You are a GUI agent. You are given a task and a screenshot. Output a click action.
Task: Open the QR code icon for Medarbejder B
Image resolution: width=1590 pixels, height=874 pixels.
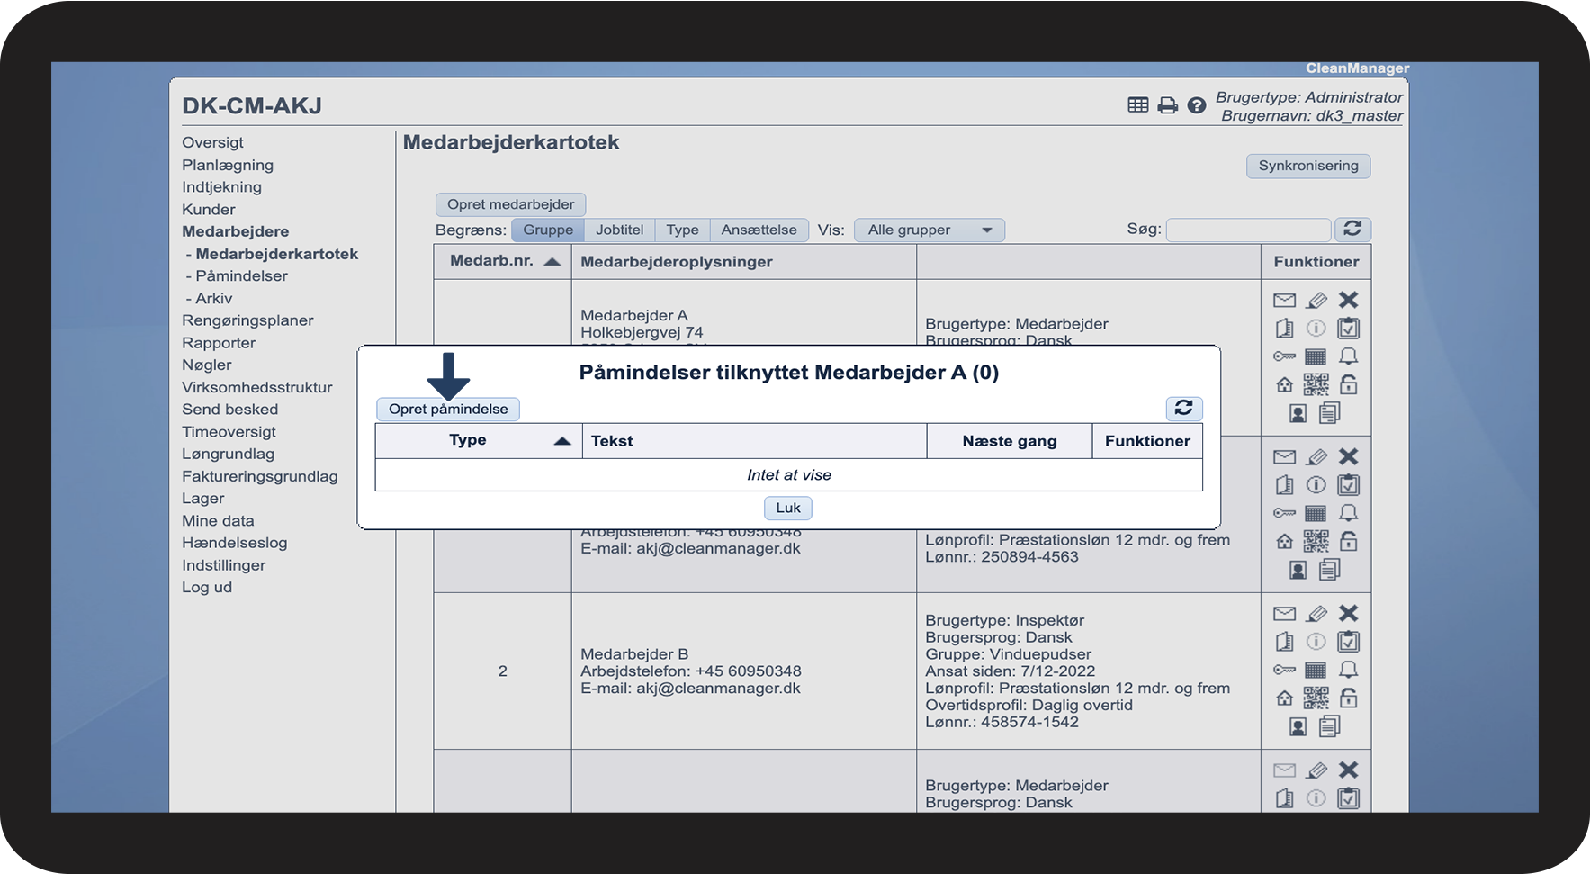click(x=1316, y=698)
